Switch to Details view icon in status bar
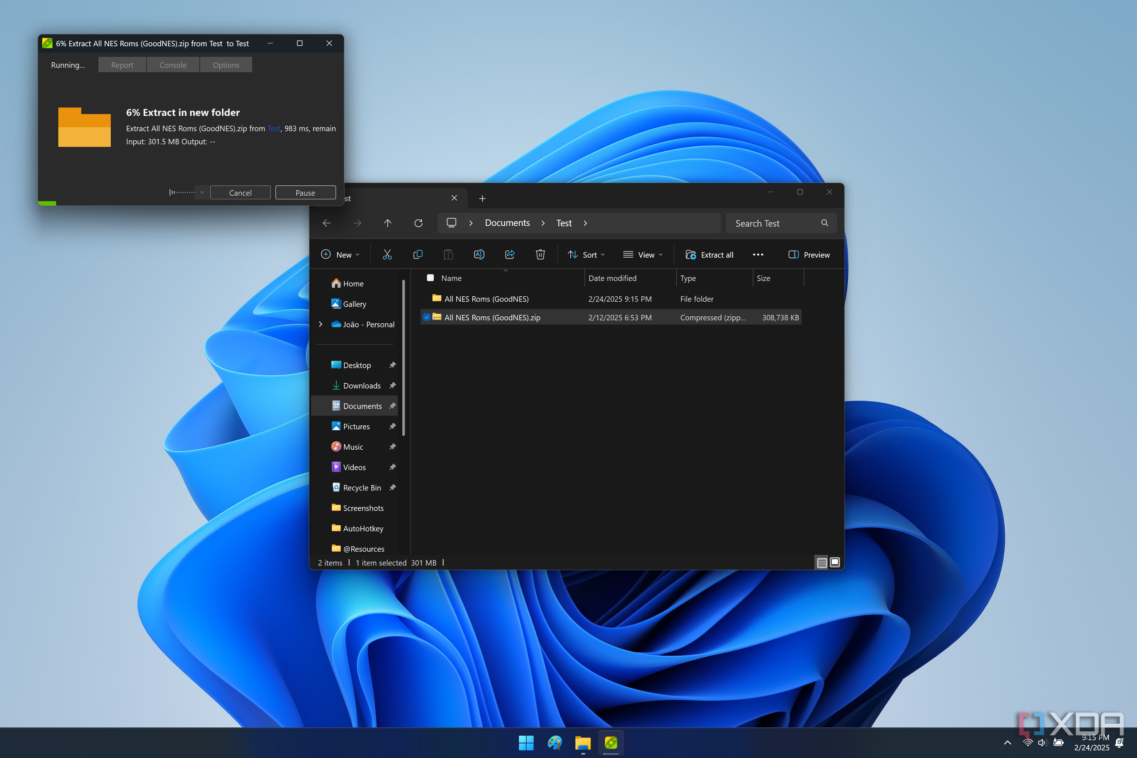Viewport: 1137px width, 758px height. pos(821,563)
